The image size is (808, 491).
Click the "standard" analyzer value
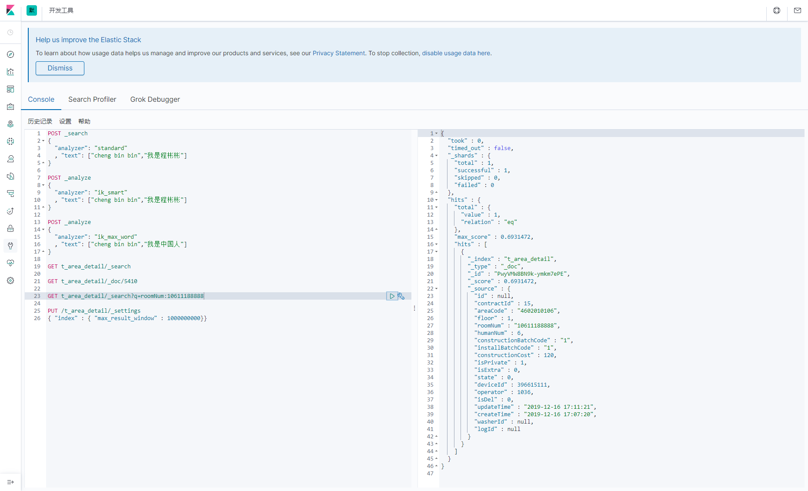(x=111, y=148)
